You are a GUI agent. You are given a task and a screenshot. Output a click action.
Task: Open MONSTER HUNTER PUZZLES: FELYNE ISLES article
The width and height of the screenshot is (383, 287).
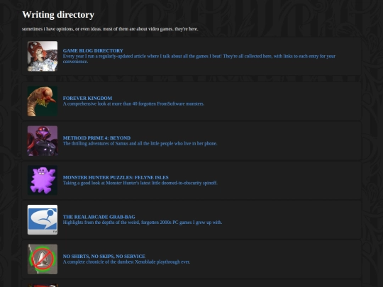tap(116, 177)
